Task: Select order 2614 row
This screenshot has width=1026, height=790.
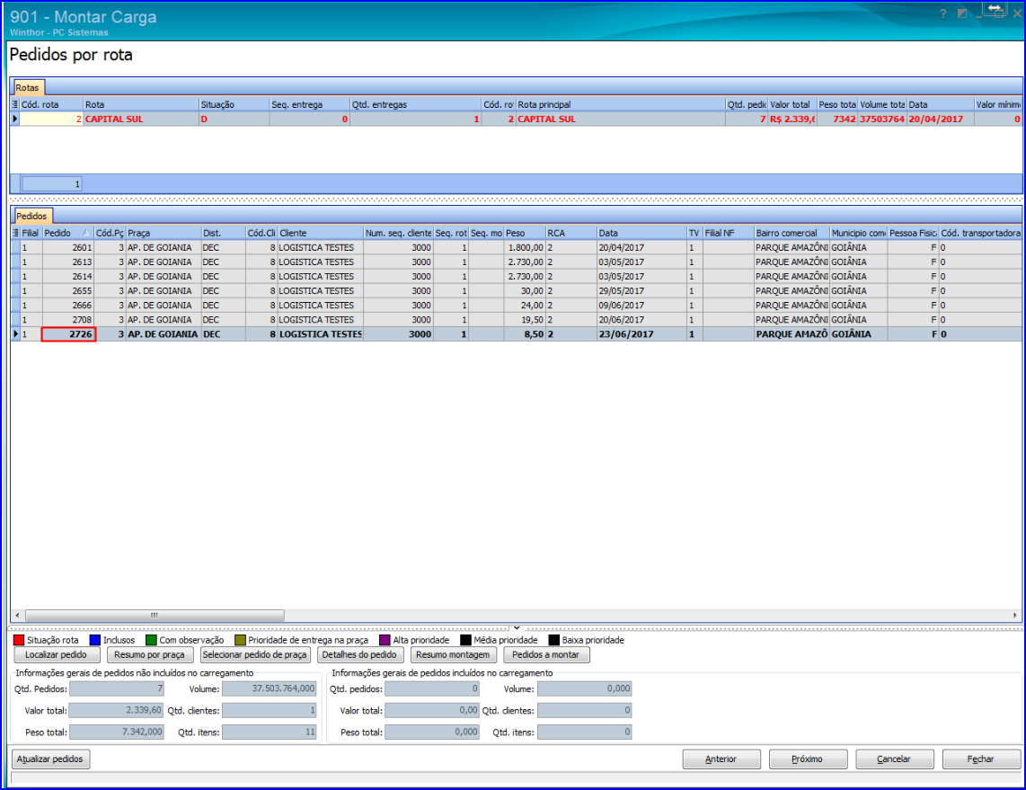Action: point(517,276)
